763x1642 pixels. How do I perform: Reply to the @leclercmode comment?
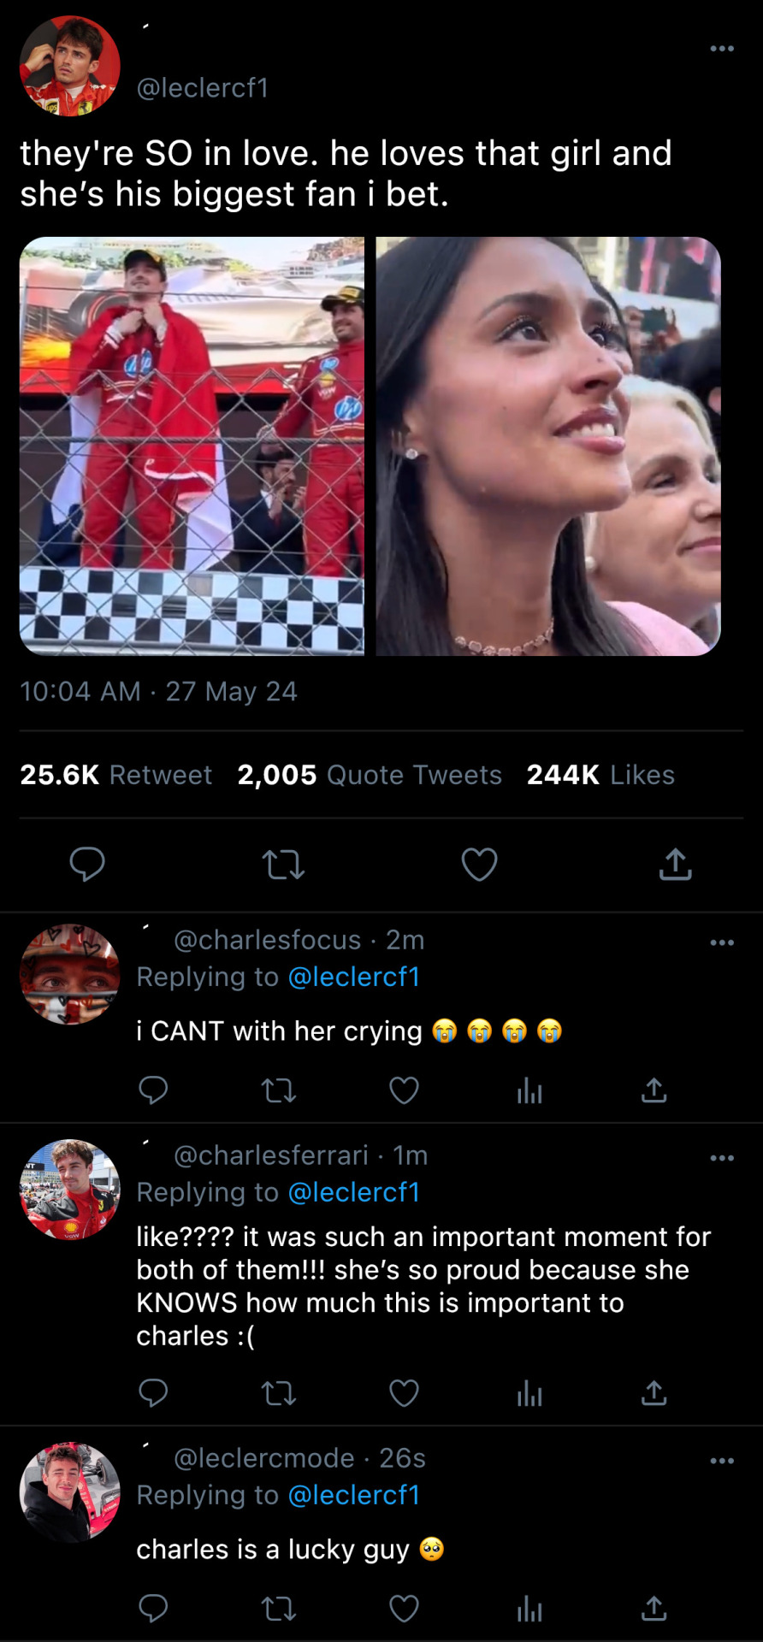[153, 1609]
